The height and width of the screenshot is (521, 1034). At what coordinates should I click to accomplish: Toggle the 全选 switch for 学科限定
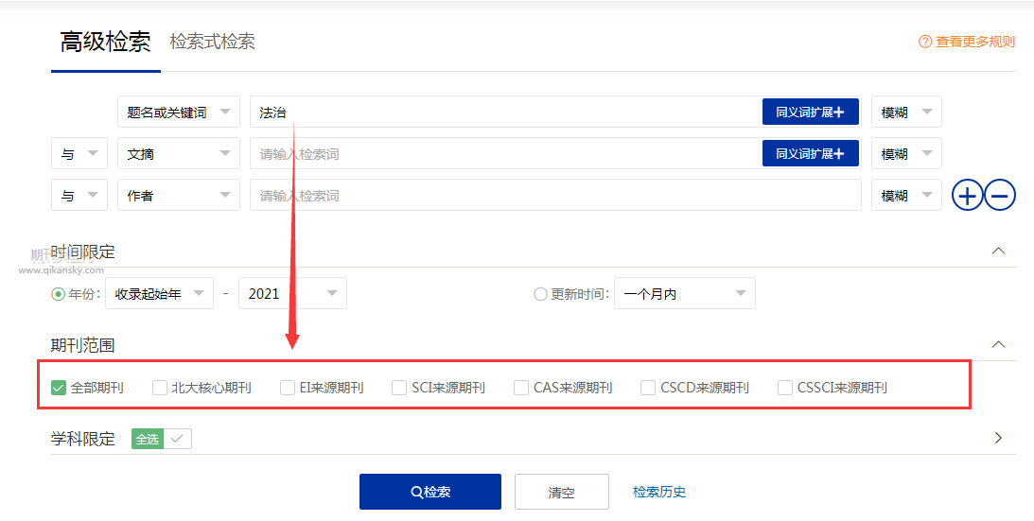(x=162, y=439)
